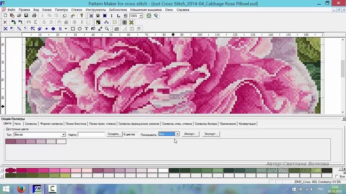Switch view to solid block display

pos(105,16)
